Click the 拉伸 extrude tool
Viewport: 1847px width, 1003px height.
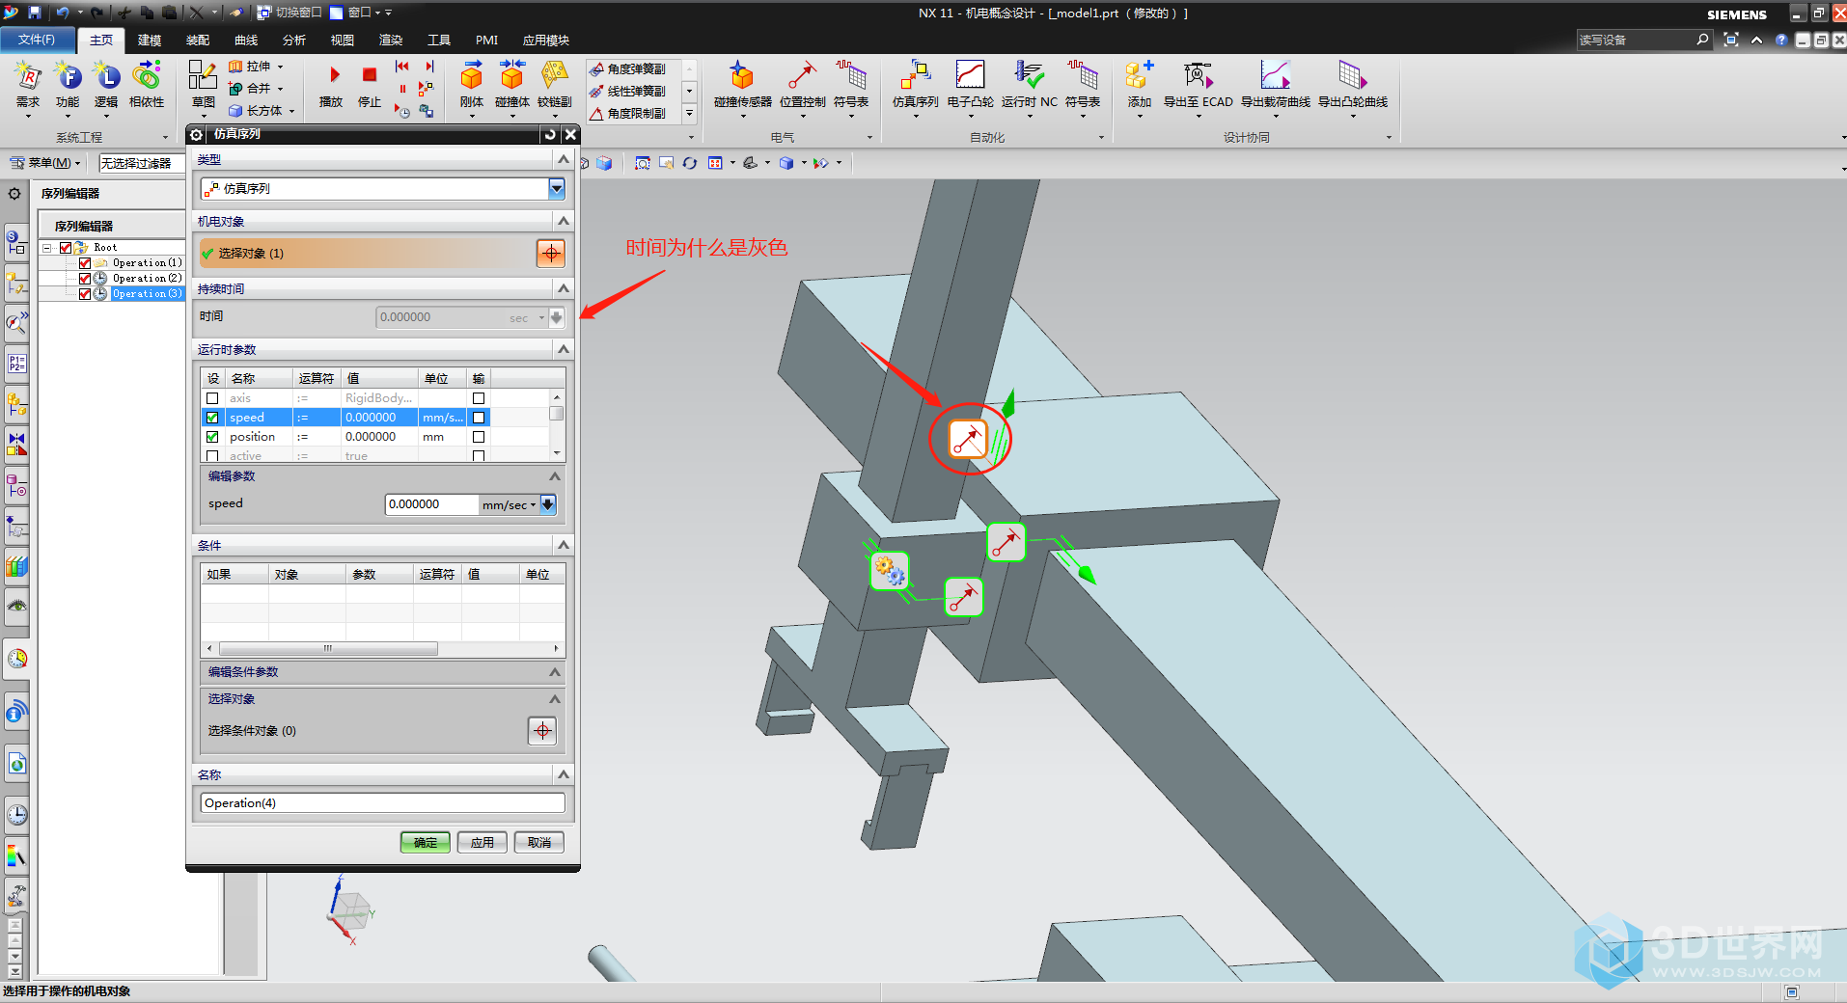[x=250, y=67]
